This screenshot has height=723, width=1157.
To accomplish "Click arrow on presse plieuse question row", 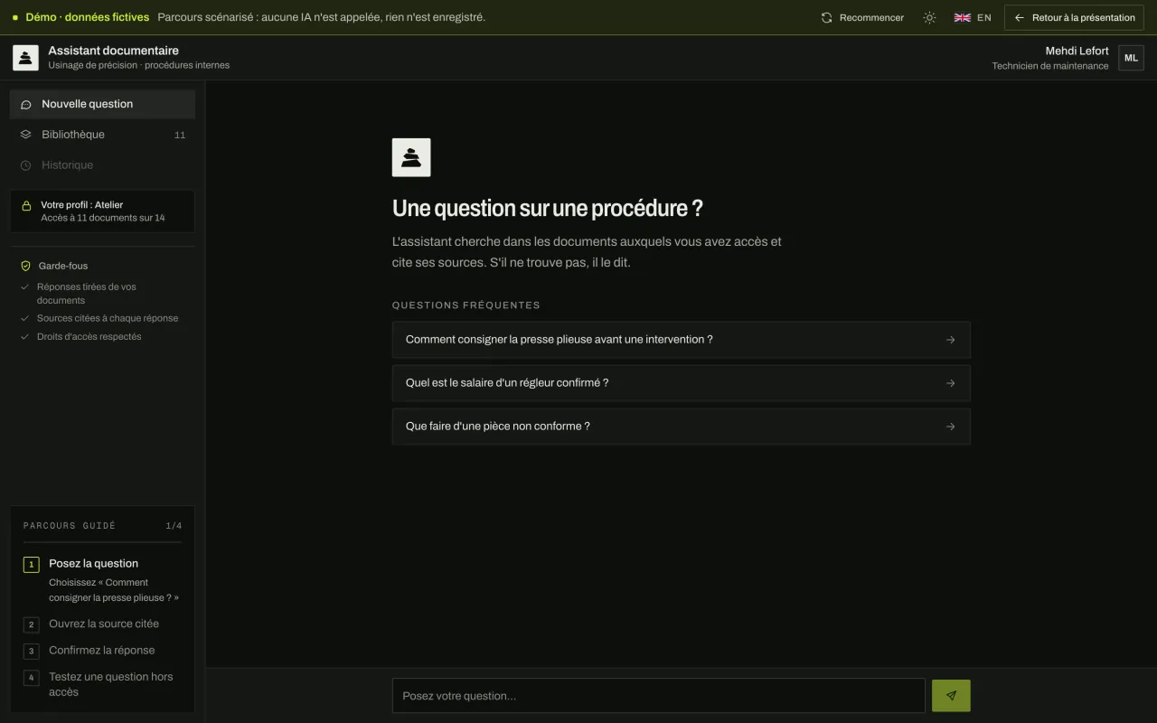I will 950,340.
